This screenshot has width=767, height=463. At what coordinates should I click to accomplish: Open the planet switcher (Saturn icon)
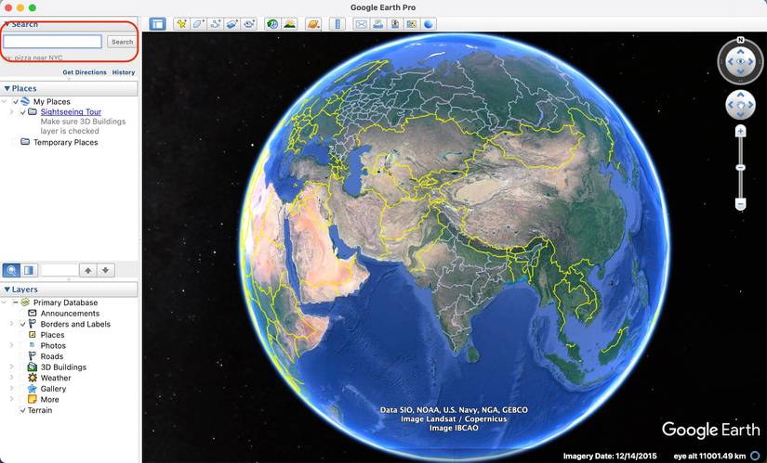[x=313, y=23]
